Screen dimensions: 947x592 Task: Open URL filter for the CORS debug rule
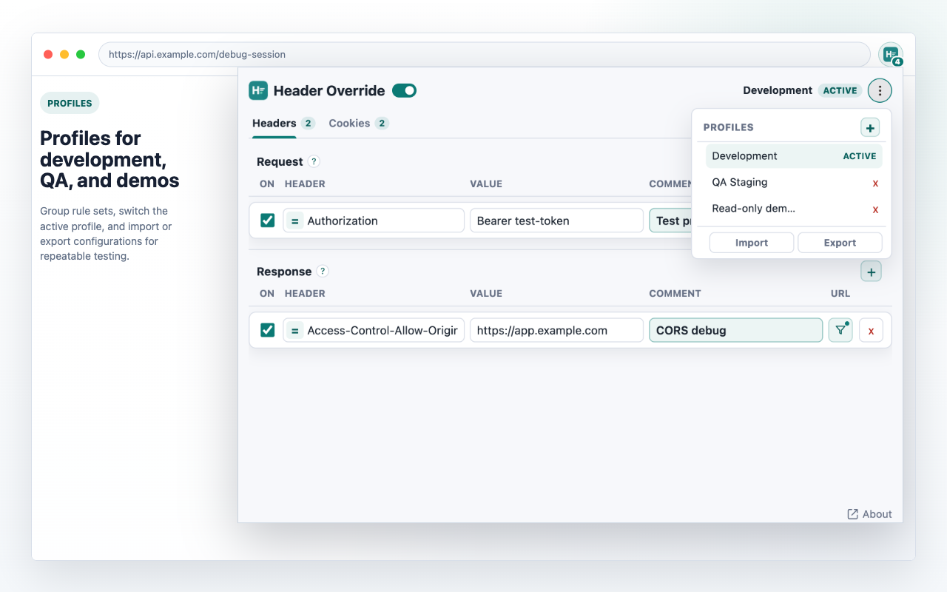(840, 330)
